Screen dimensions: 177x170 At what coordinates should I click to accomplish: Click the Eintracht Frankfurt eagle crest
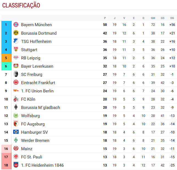point(16,83)
